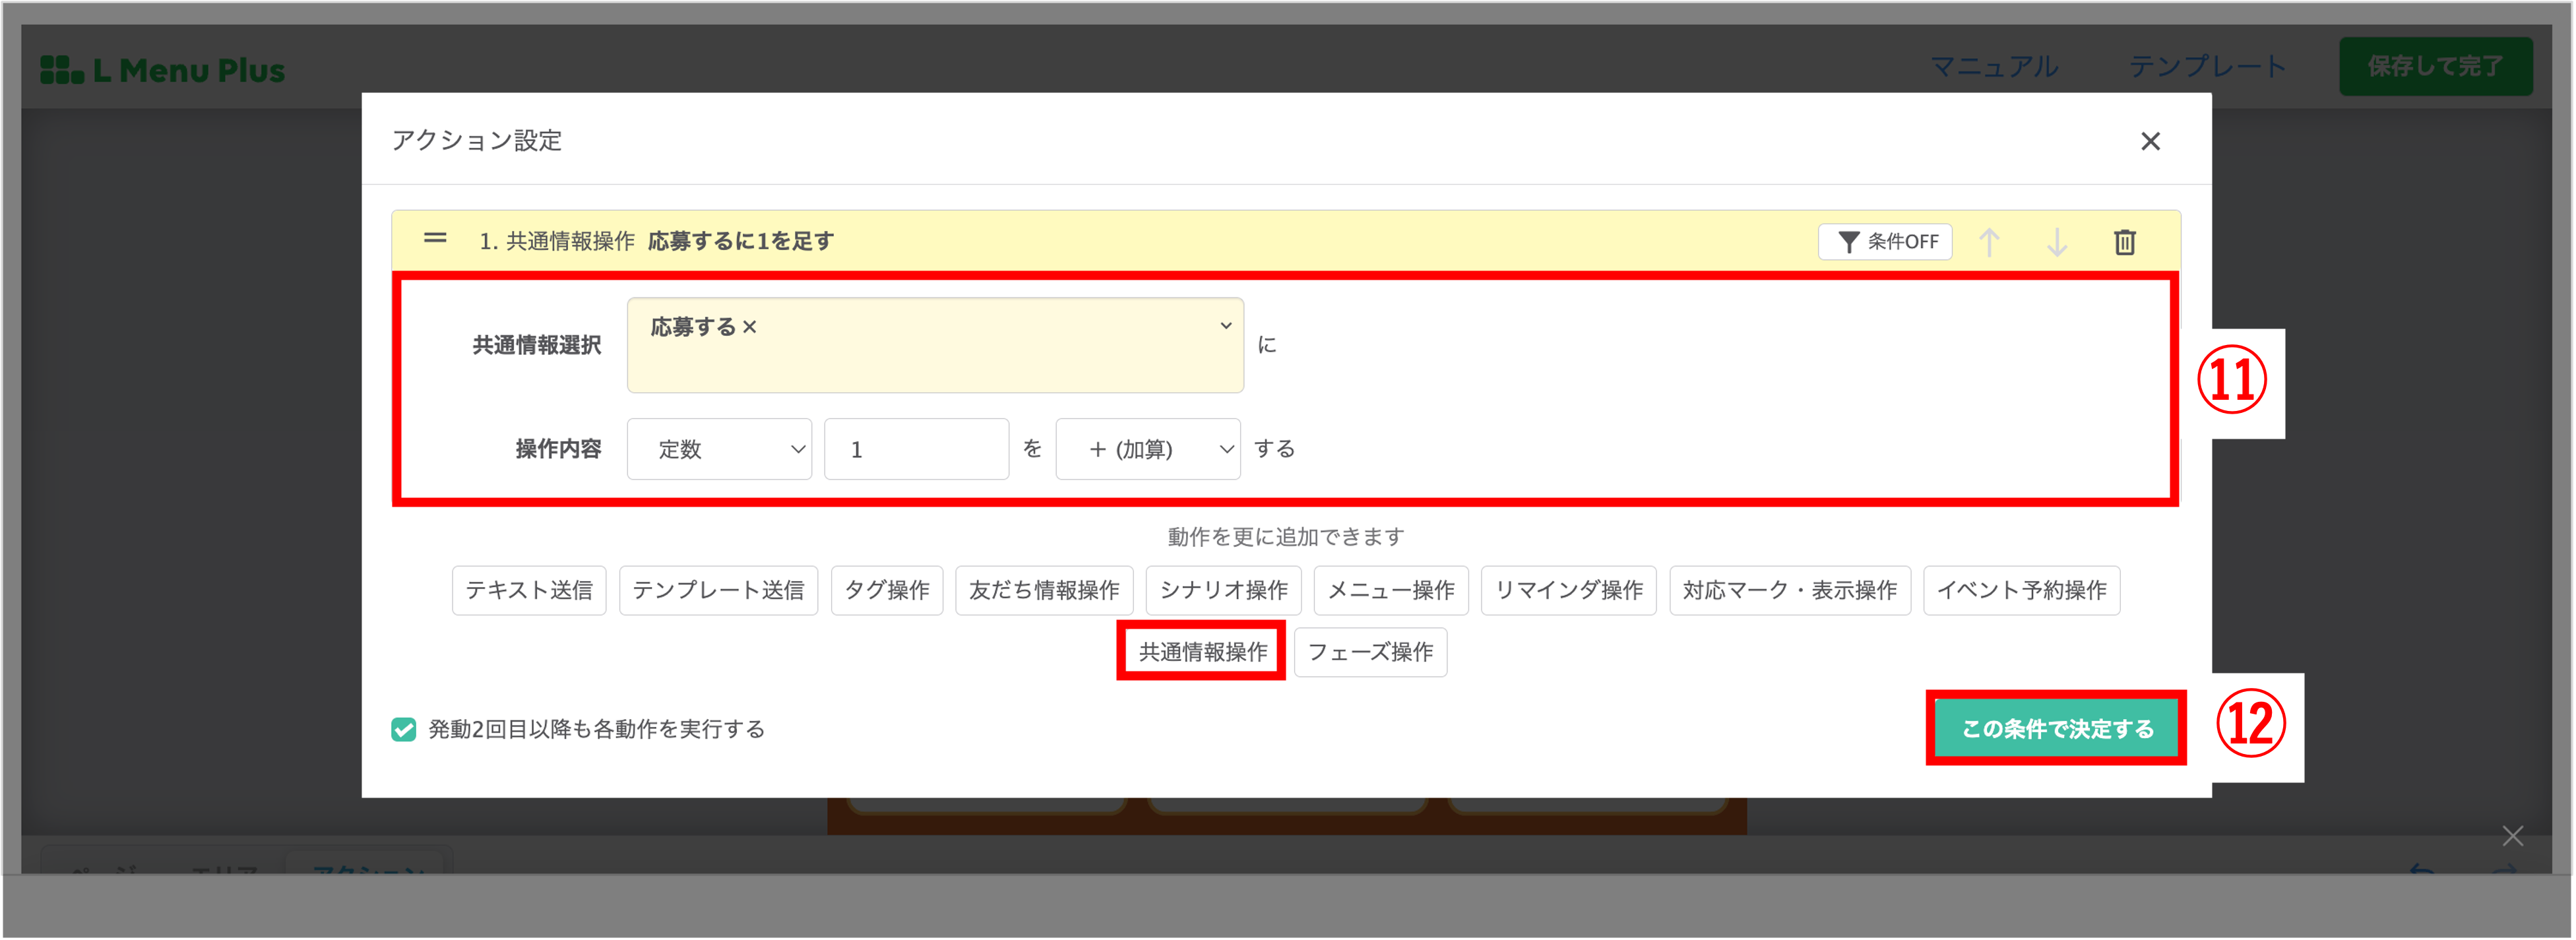Screen dimensions: 2576x940
Task: Dismiss the small X at bottom right
Action: (2512, 835)
